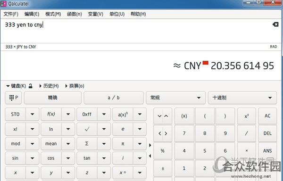Open the 文件(F) menu

click(11, 14)
